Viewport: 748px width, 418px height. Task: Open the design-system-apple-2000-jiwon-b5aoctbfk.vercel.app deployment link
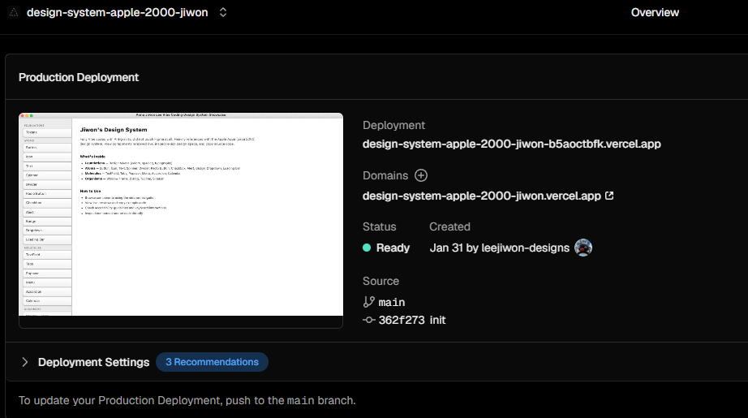(511, 144)
